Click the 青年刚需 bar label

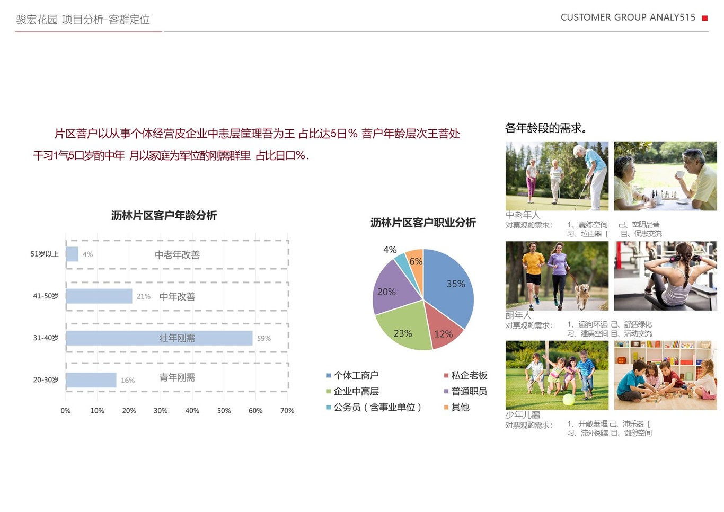point(177,377)
